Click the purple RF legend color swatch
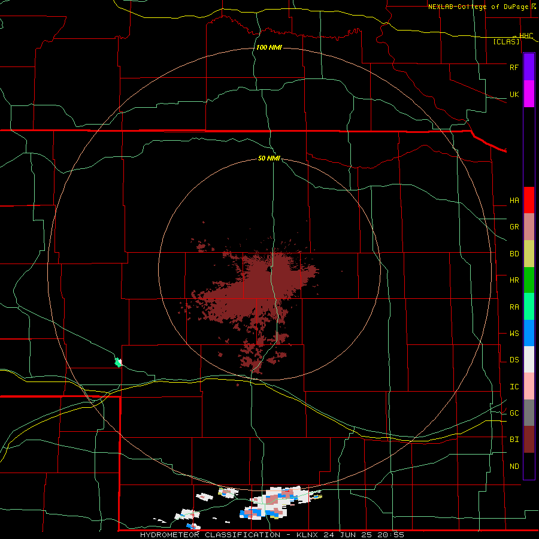 pos(529,66)
